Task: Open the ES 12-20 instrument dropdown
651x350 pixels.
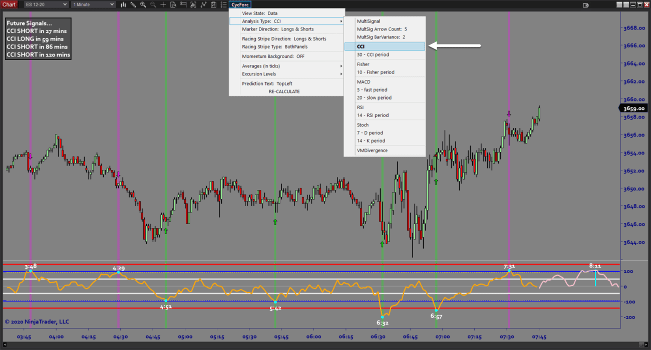Action: [x=46, y=4]
